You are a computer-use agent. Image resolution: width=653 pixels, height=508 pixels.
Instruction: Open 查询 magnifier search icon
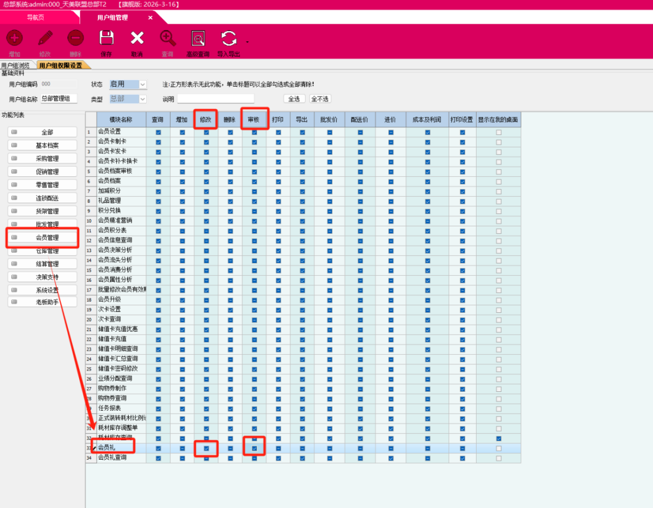point(168,39)
